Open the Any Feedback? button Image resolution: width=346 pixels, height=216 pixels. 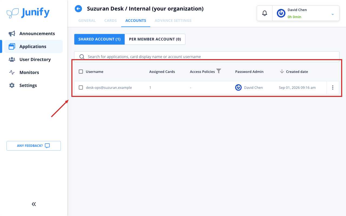click(34, 146)
